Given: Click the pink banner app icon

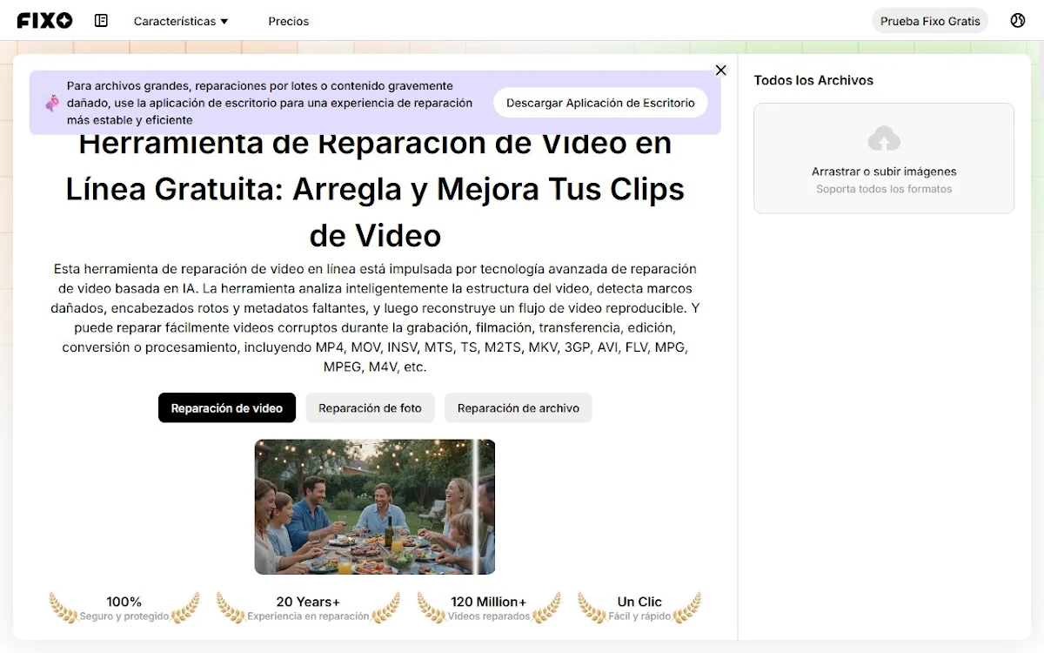Looking at the screenshot, I should click(x=52, y=103).
